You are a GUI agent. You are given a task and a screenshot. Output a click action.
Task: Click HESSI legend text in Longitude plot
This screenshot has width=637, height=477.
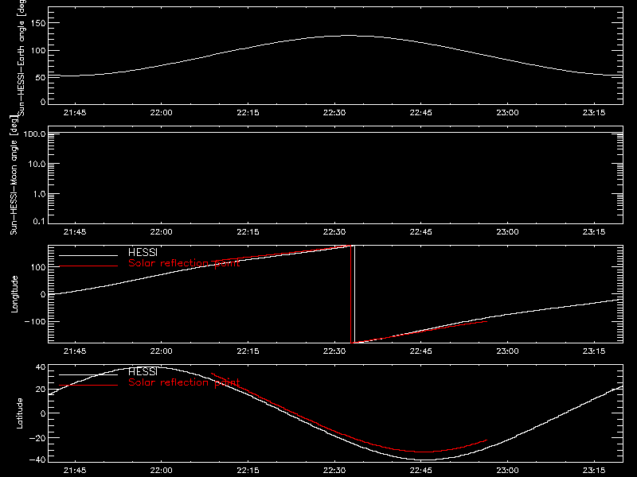coord(143,252)
